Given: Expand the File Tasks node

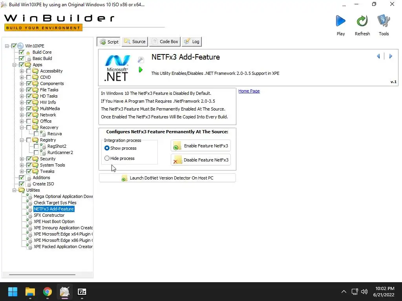Looking at the screenshot, I should click(22, 90).
